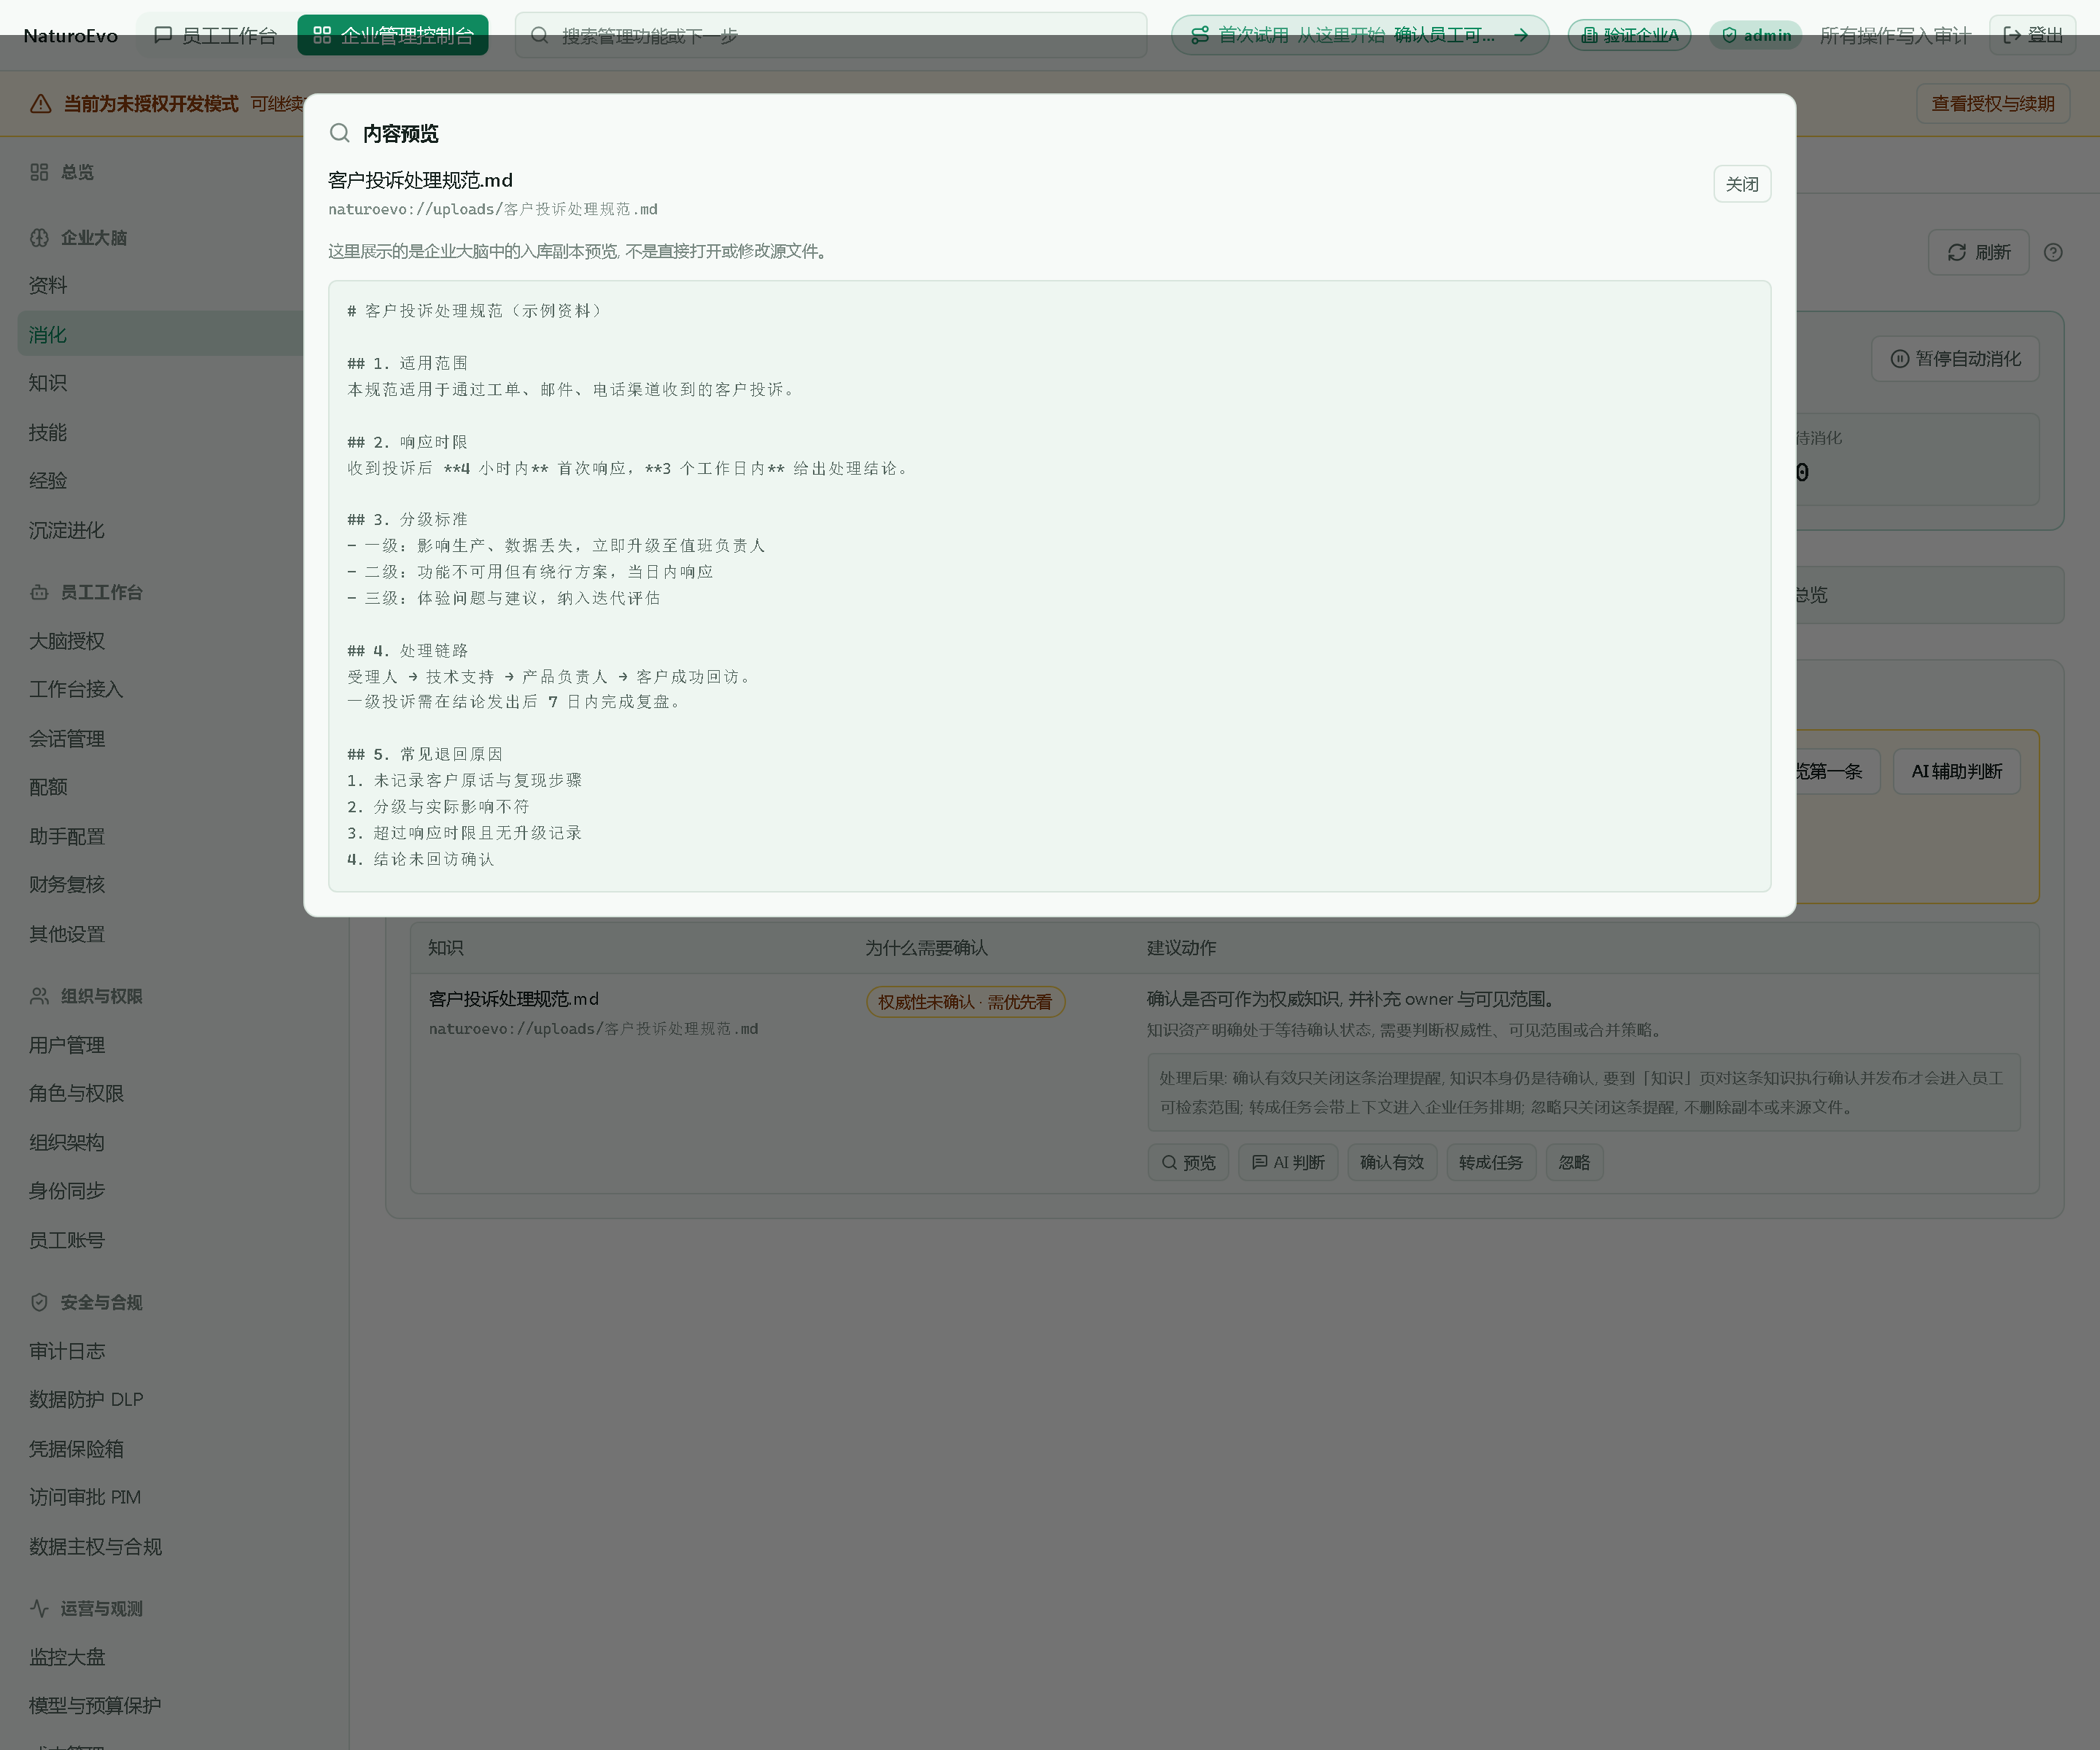2100x1750 pixels.
Task: Open 角色与权限 in sidebar
Action: (x=76, y=1093)
